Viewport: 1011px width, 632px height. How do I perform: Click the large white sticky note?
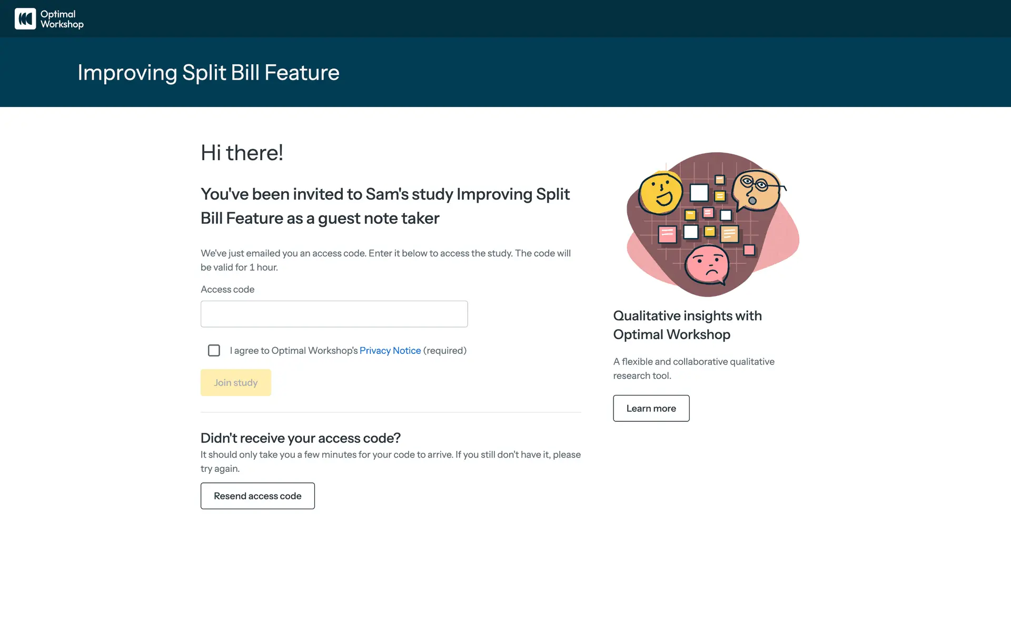point(699,193)
